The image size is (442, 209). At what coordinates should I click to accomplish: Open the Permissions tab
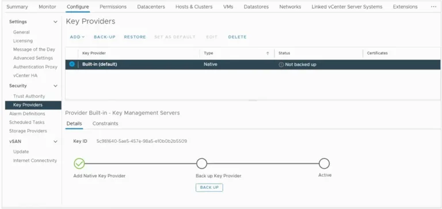coord(113,7)
